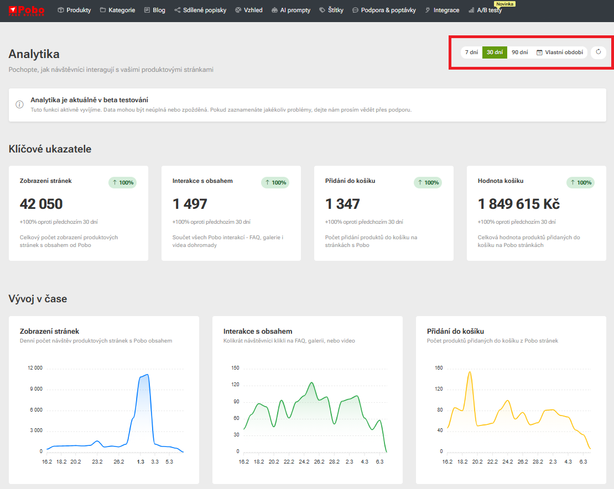Open the Štítky menu item
This screenshot has width=614, height=489.
coord(331,10)
